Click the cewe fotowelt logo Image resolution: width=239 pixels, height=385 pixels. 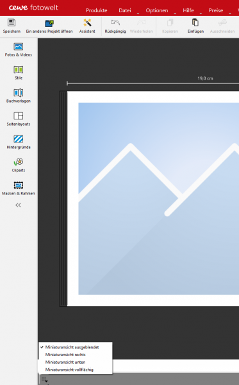click(x=33, y=7)
